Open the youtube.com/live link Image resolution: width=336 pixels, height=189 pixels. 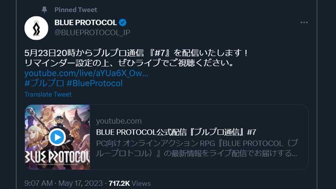pos(86,73)
